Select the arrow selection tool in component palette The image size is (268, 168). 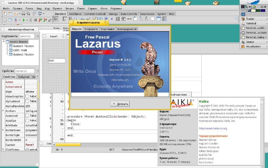pyautogui.click(x=55, y=19)
